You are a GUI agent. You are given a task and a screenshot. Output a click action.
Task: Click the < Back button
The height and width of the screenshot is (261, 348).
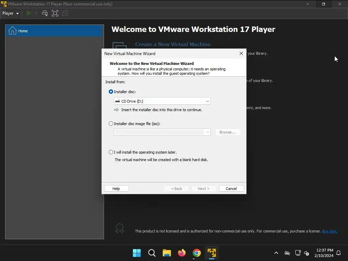coord(176,189)
